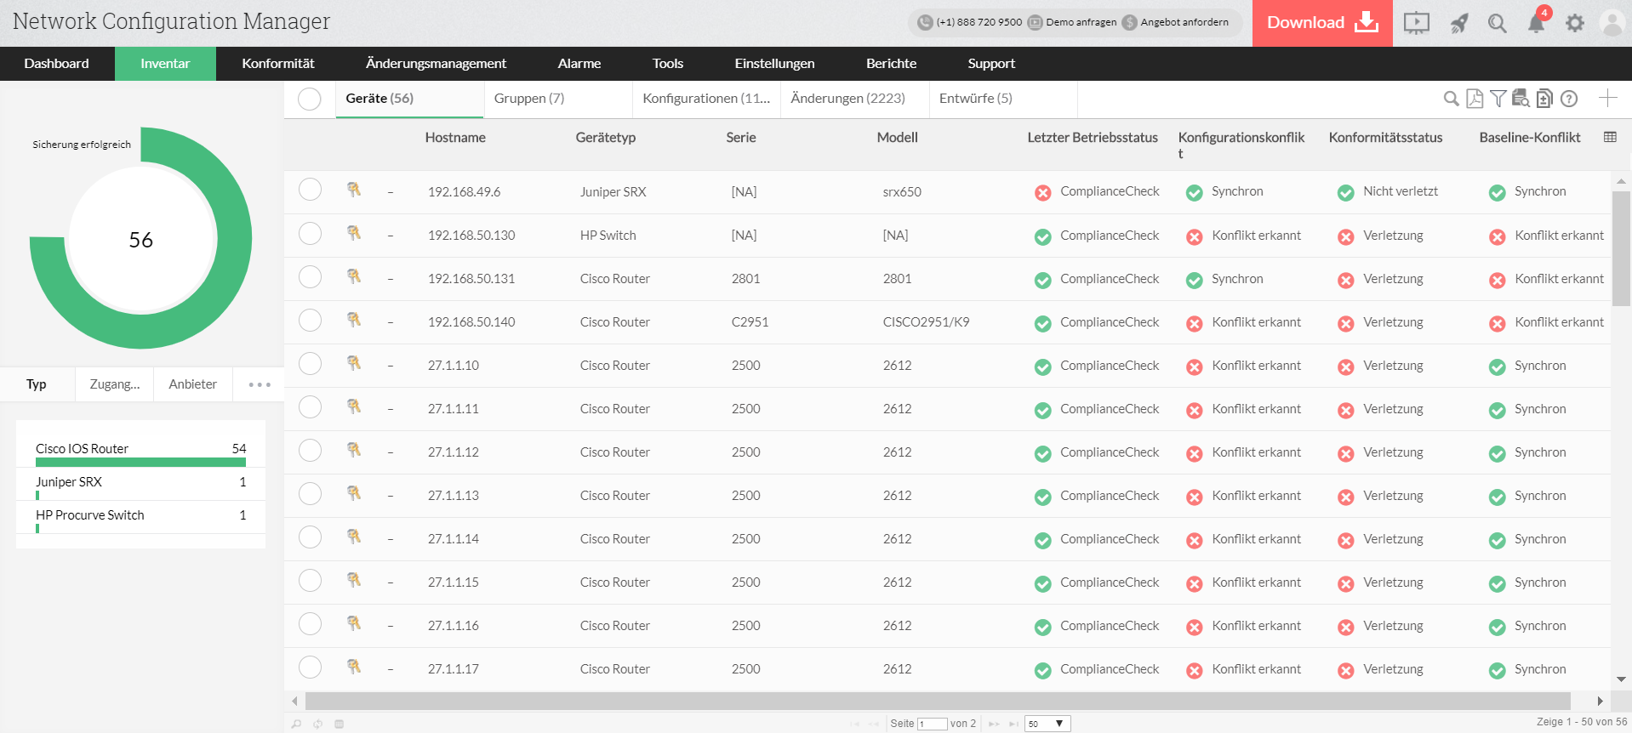Click the rocket quick-start icon
Image resolution: width=1632 pixels, height=733 pixels.
(1459, 23)
